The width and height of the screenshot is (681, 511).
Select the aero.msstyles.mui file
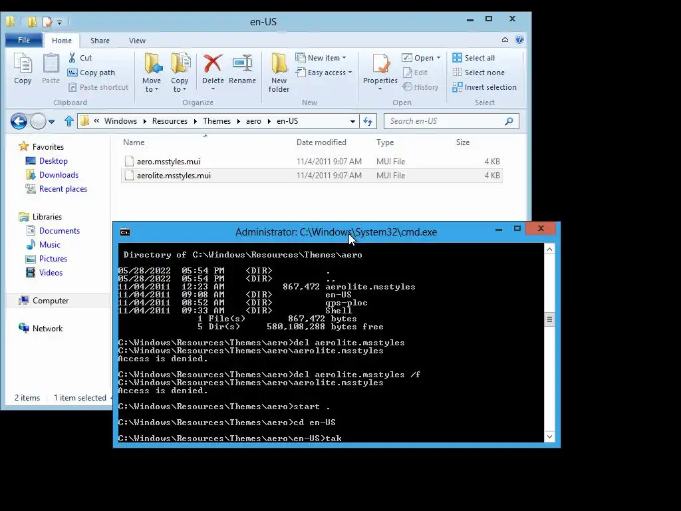311,161
